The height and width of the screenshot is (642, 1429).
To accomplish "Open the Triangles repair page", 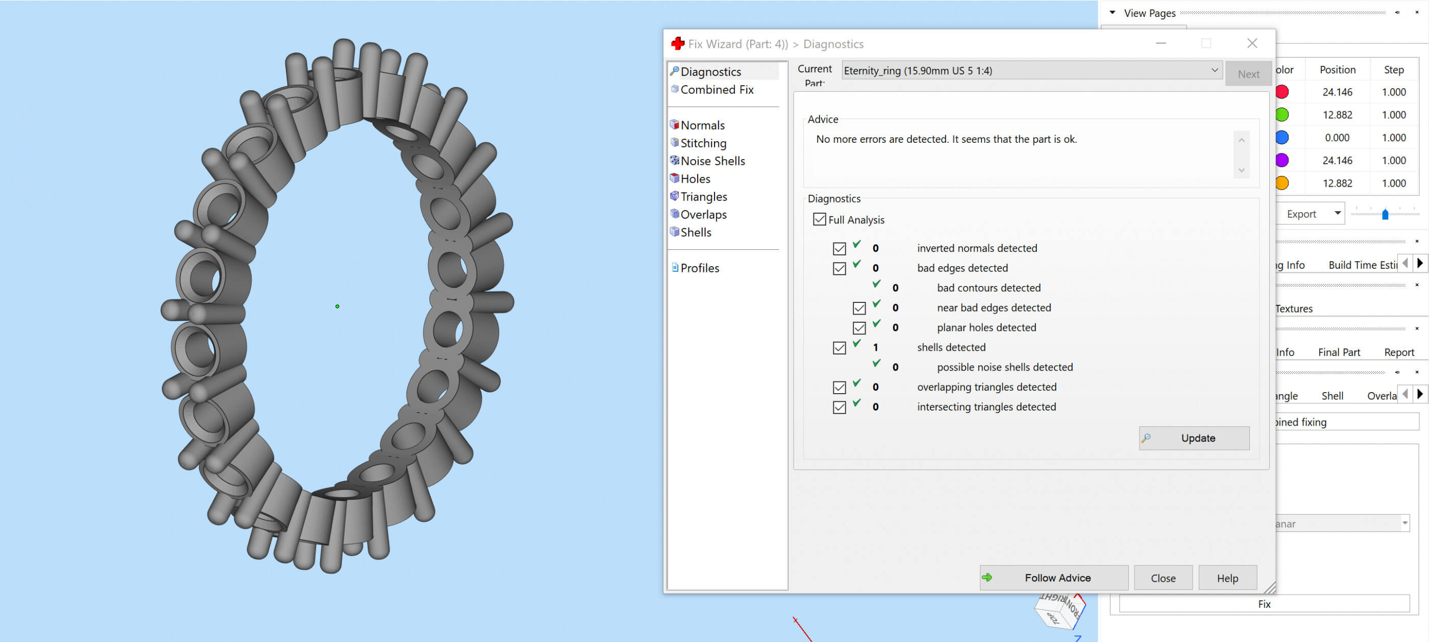I will coord(703,196).
